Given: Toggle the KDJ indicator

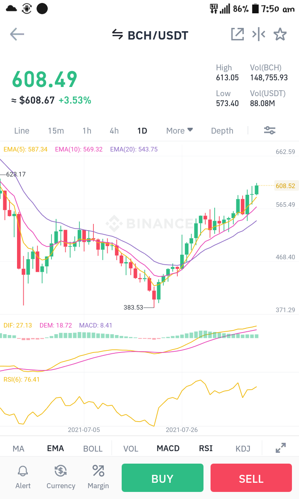Looking at the screenshot, I should tap(243, 448).
